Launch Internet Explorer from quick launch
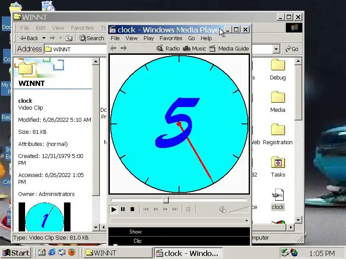Screen dimensions: 346x259 click(x=52, y=253)
